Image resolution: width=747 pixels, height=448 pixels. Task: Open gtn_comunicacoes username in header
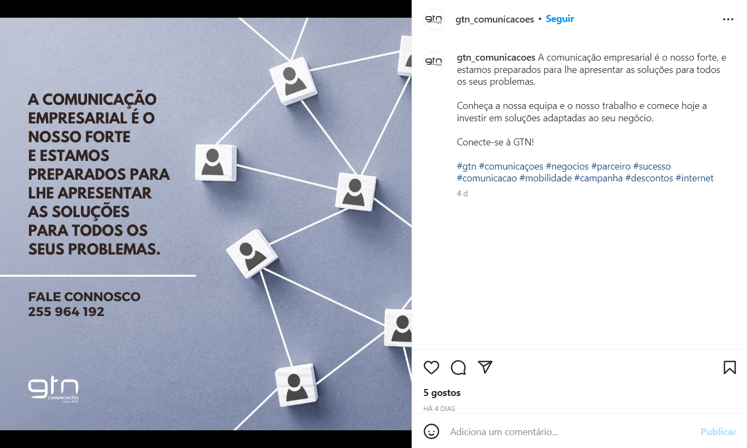pos(495,19)
